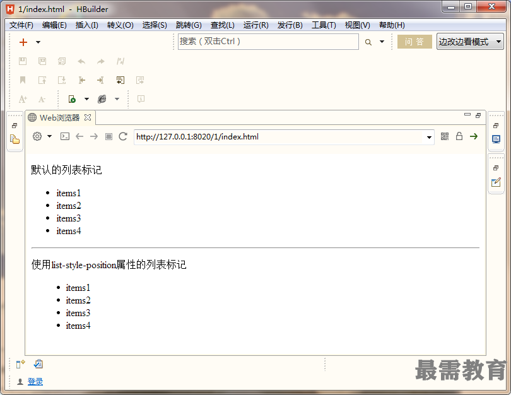
Task: Click the browser back arrow
Action: coord(79,136)
